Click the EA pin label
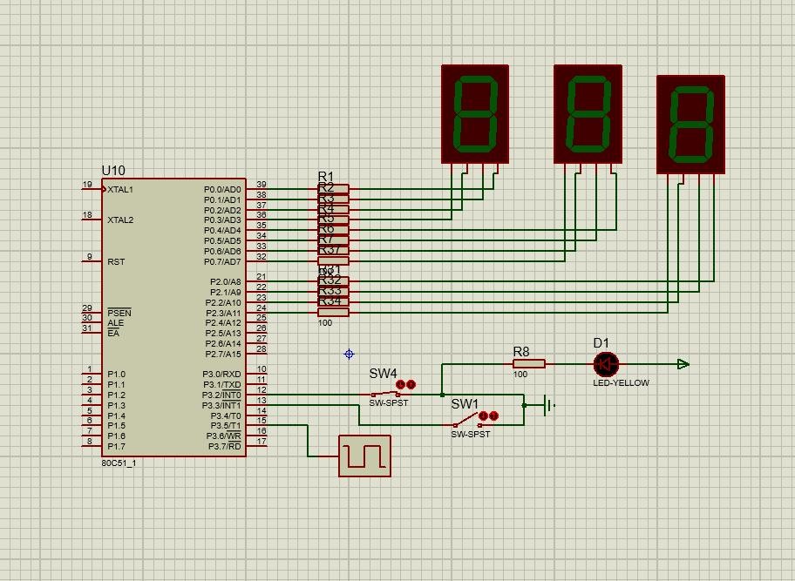Image resolution: width=795 pixels, height=581 pixels. pyautogui.click(x=113, y=334)
